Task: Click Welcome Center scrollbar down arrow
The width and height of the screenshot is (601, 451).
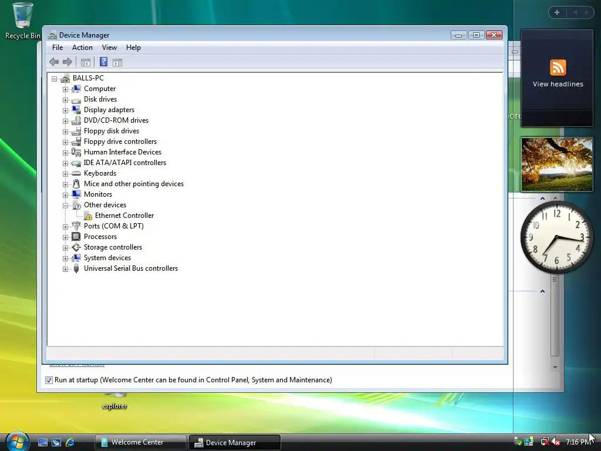Action: 555,368
